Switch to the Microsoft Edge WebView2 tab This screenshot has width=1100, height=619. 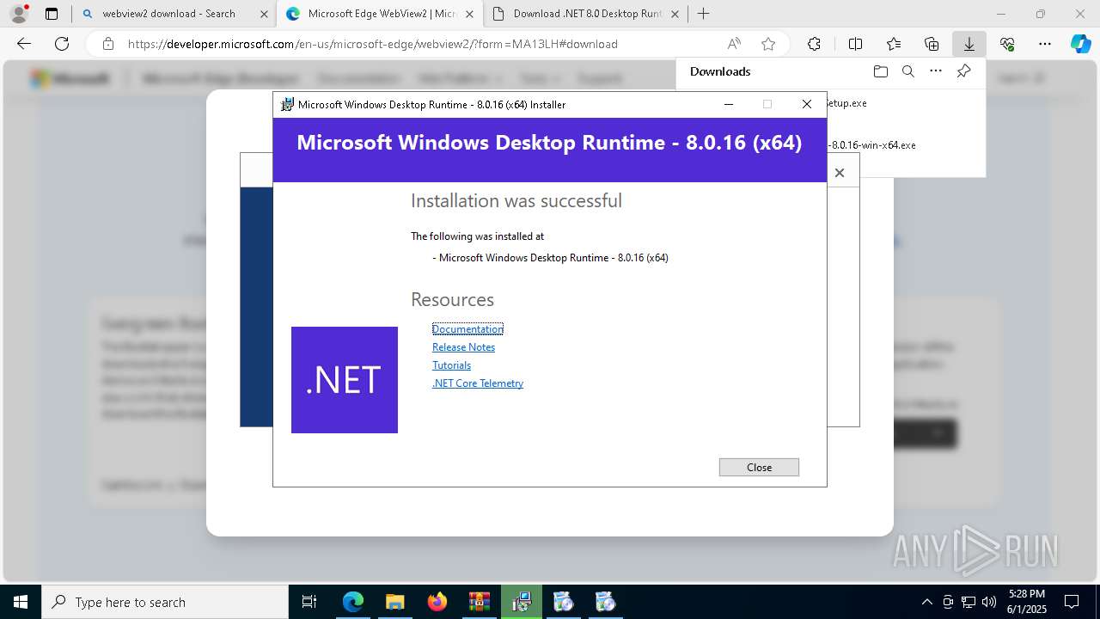tap(382, 14)
